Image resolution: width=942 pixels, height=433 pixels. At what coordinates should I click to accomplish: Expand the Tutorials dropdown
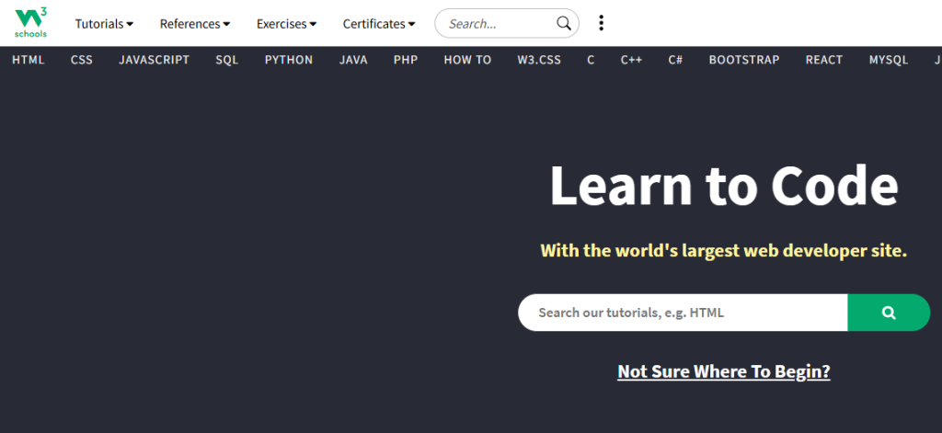click(x=104, y=24)
